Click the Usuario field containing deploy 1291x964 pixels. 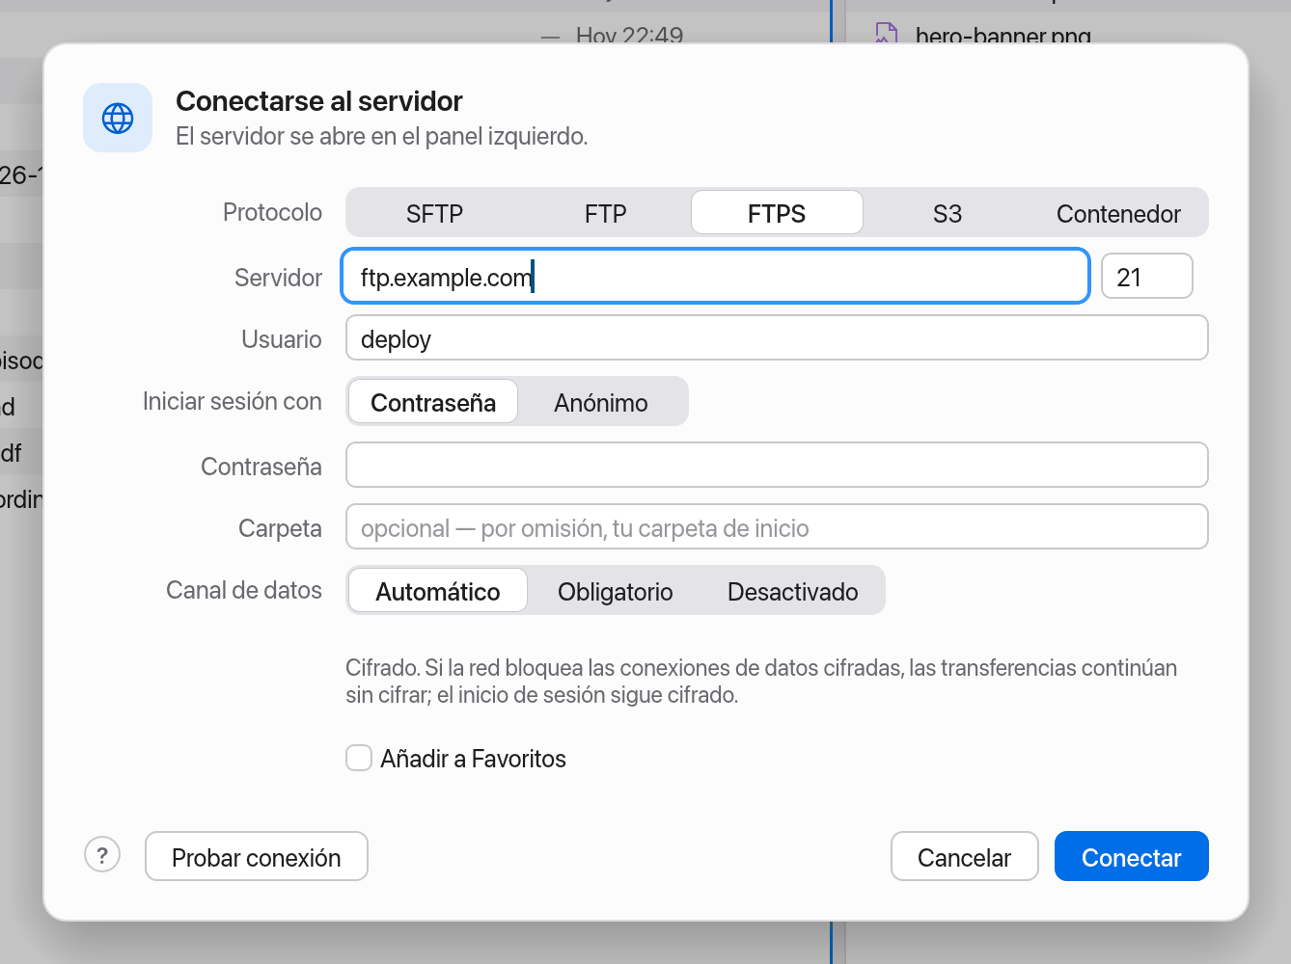click(x=777, y=338)
